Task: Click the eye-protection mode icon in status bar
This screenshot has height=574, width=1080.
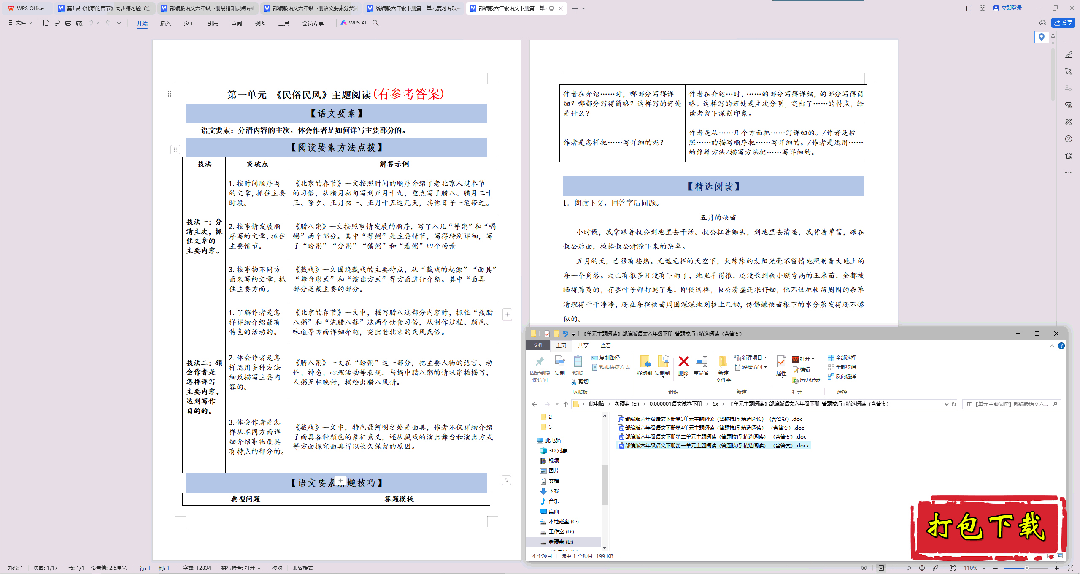Action: click(864, 568)
